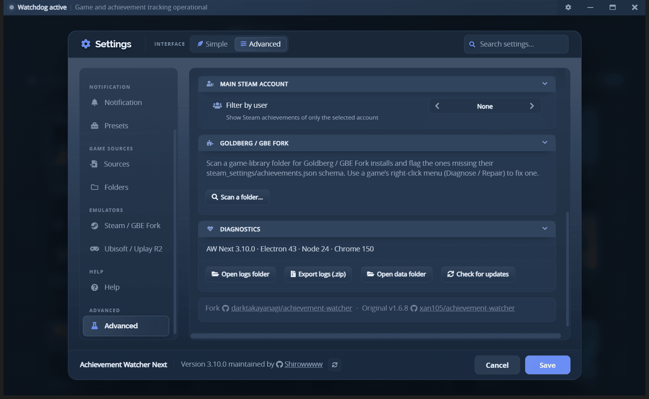Click the Search settings input field

point(516,44)
